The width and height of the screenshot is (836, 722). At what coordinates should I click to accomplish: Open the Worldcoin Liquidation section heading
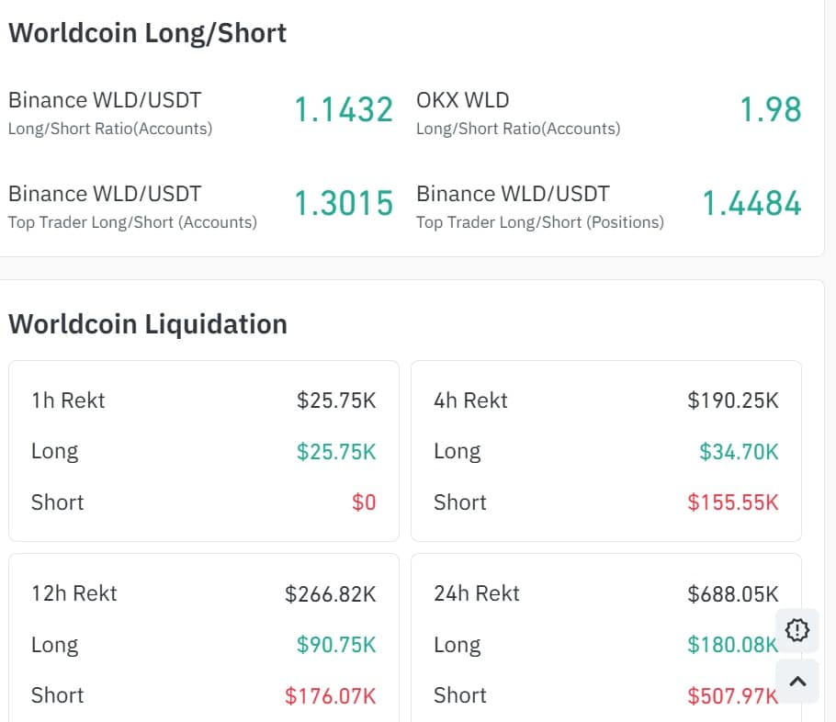148,324
